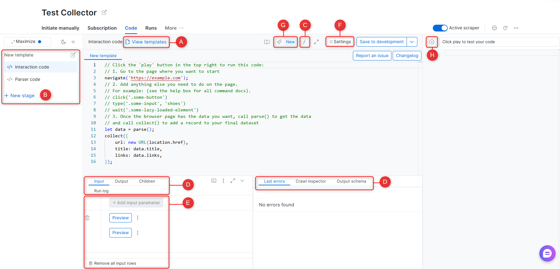The image size is (560, 269).
Task: Add a stage via New stage
Action: (19, 96)
